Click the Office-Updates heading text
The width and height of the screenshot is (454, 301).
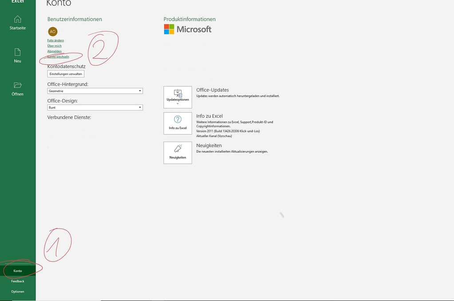[x=213, y=90]
